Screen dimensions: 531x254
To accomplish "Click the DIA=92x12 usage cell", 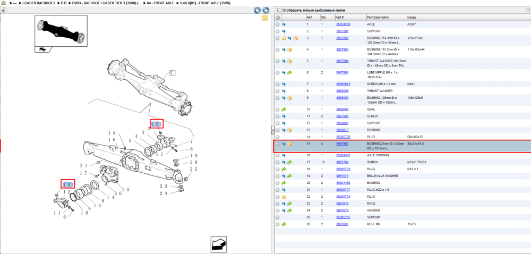I will (x=415, y=137).
